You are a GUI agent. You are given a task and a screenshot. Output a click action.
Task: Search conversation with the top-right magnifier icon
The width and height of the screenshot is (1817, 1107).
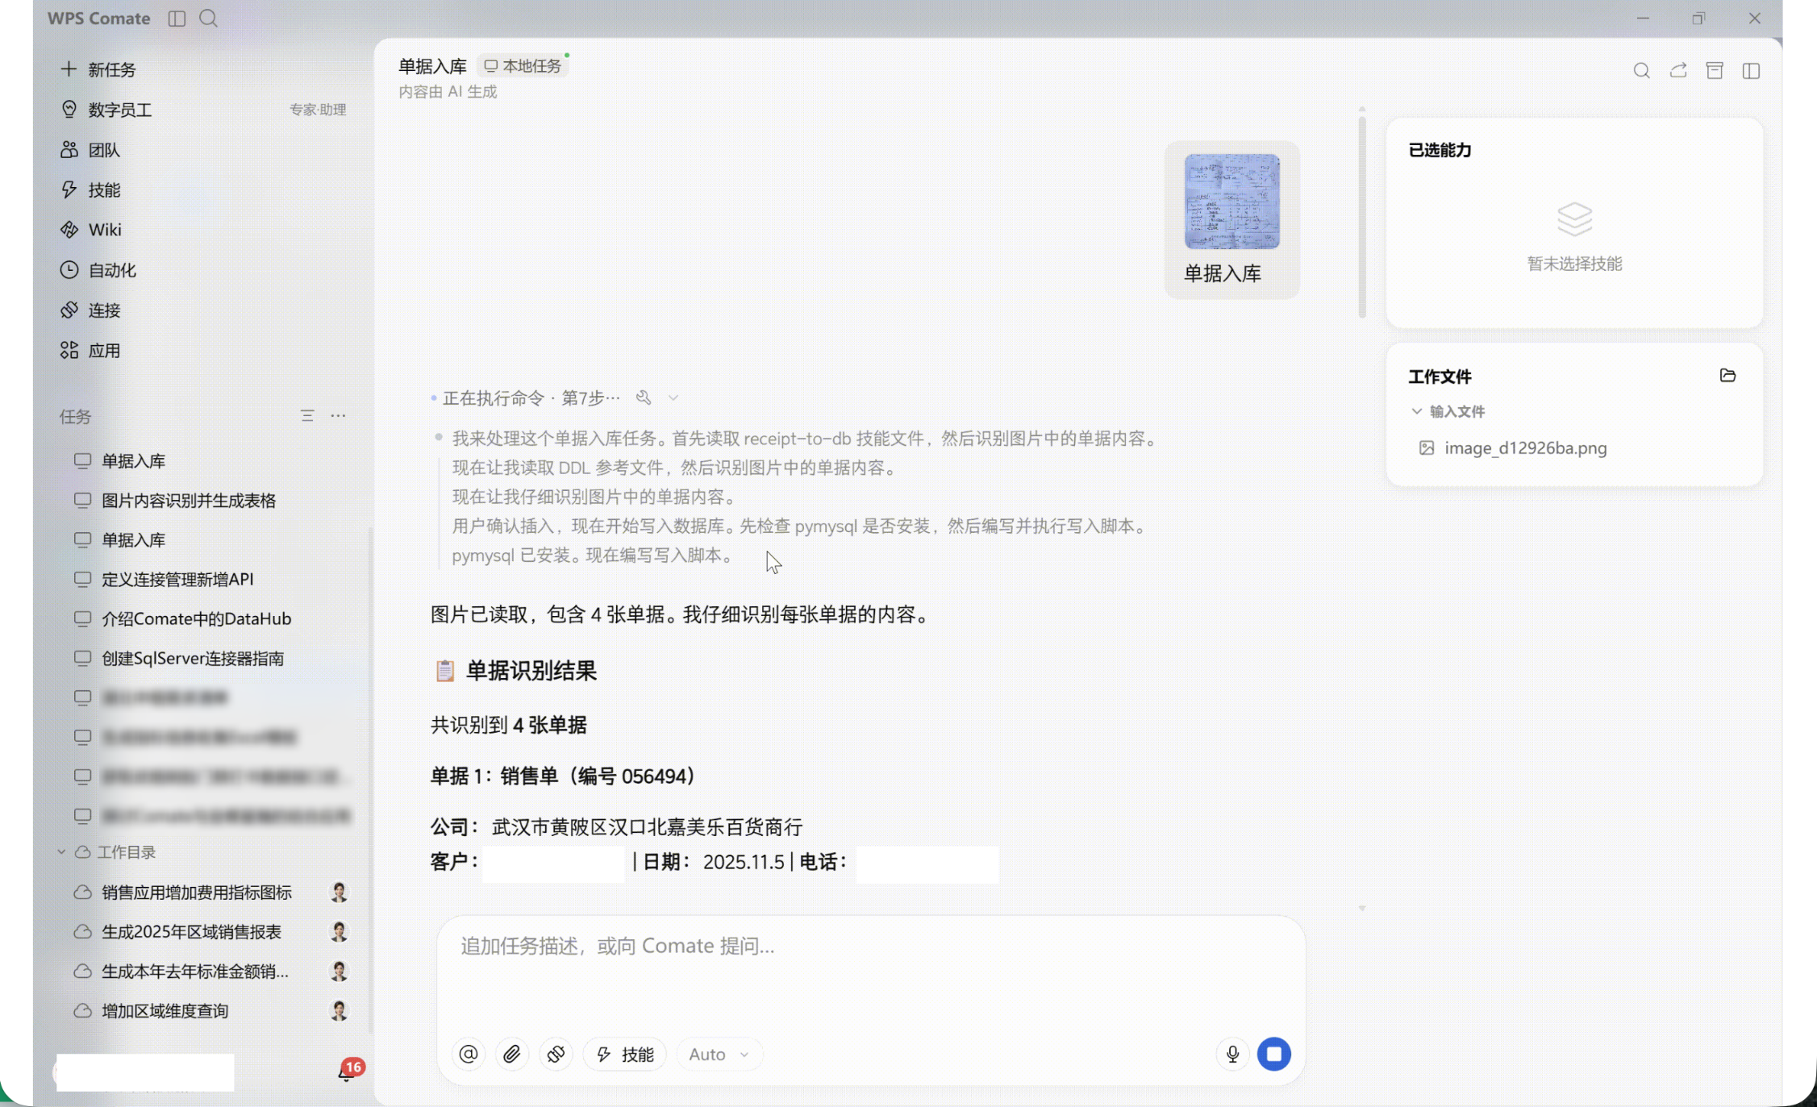1641,71
